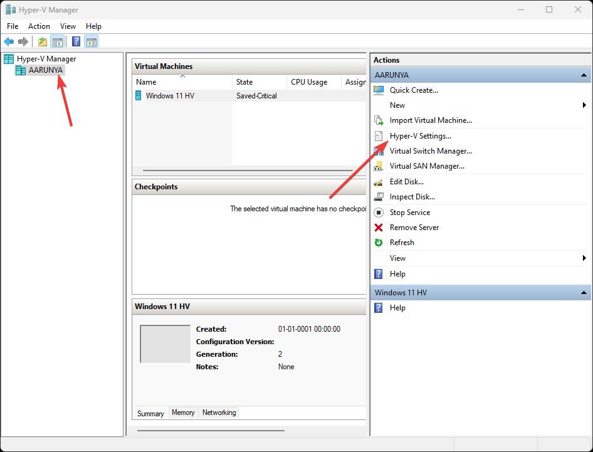593x452 pixels.
Task: Expand the View submenu arrow in Actions
Action: coord(584,258)
